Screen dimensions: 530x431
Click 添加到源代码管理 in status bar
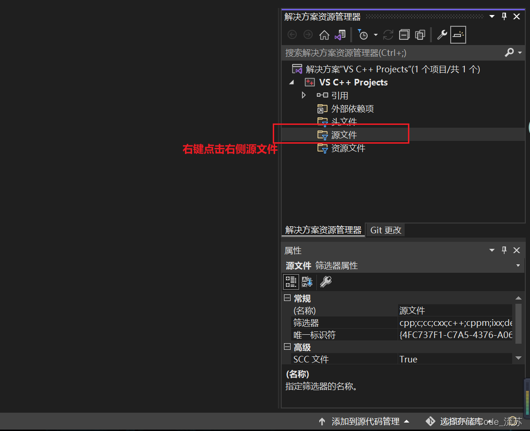point(365,422)
